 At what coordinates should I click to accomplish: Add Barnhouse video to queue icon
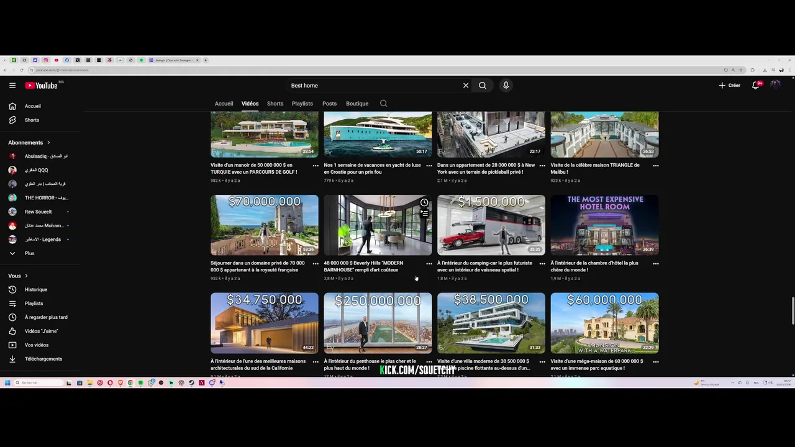424,213
